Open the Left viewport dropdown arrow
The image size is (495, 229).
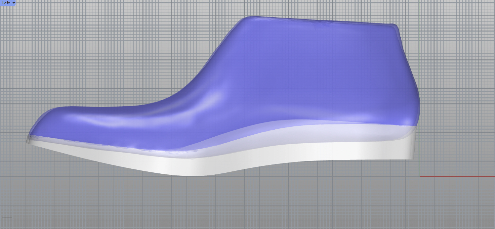pos(14,3)
